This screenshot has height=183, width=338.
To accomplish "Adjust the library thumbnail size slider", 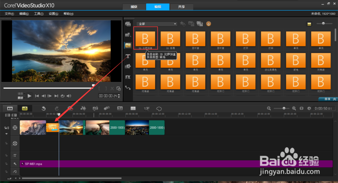I will pos(324,24).
